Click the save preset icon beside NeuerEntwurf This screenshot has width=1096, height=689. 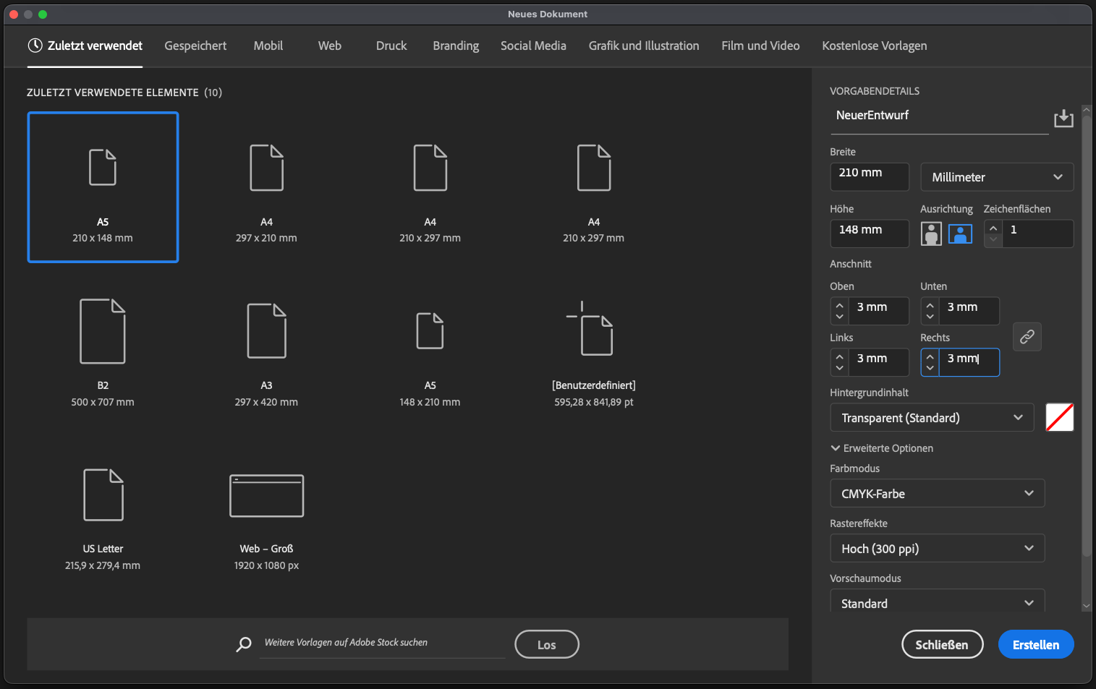click(x=1063, y=118)
